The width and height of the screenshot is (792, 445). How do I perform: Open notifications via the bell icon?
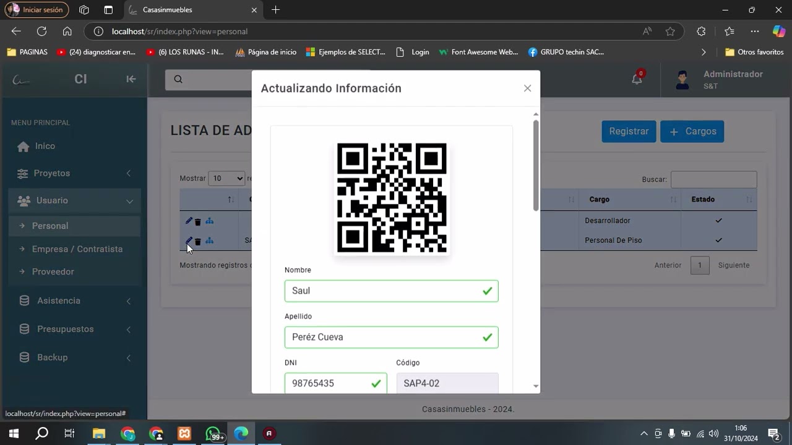coord(637,79)
